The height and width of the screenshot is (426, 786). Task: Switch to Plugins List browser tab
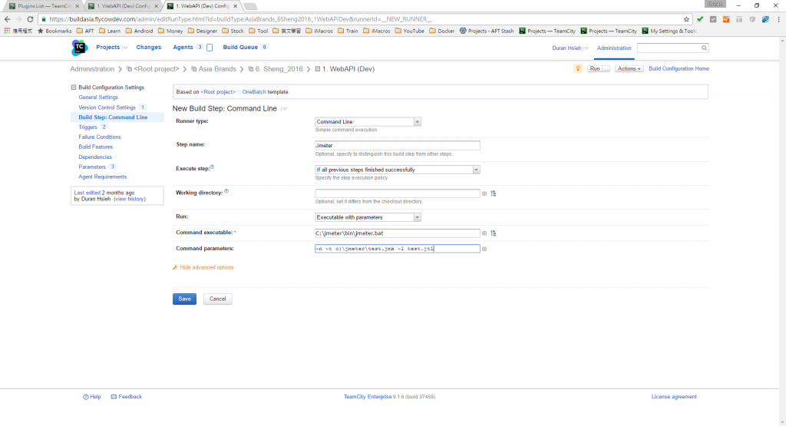[43, 6]
